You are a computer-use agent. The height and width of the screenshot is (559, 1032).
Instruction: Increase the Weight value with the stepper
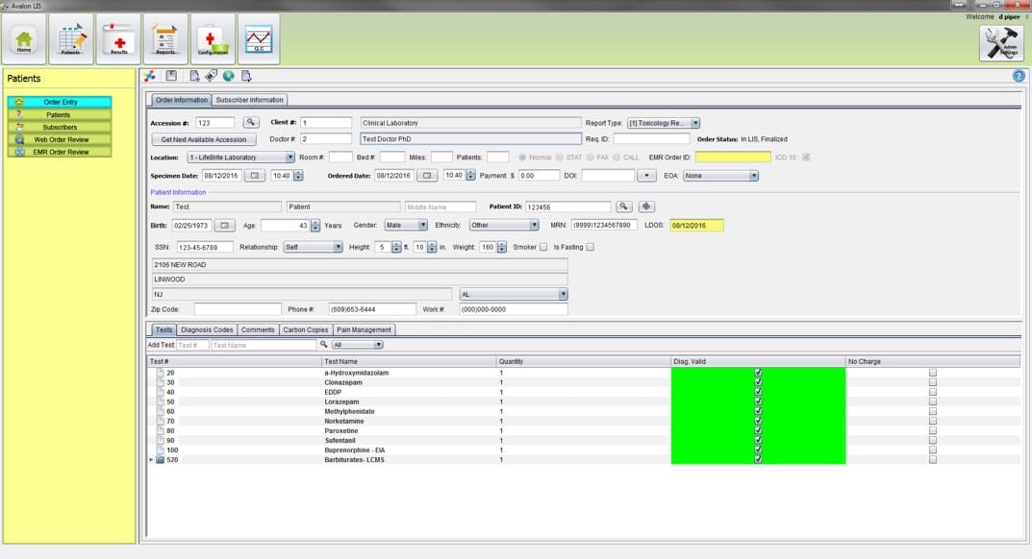coord(501,243)
